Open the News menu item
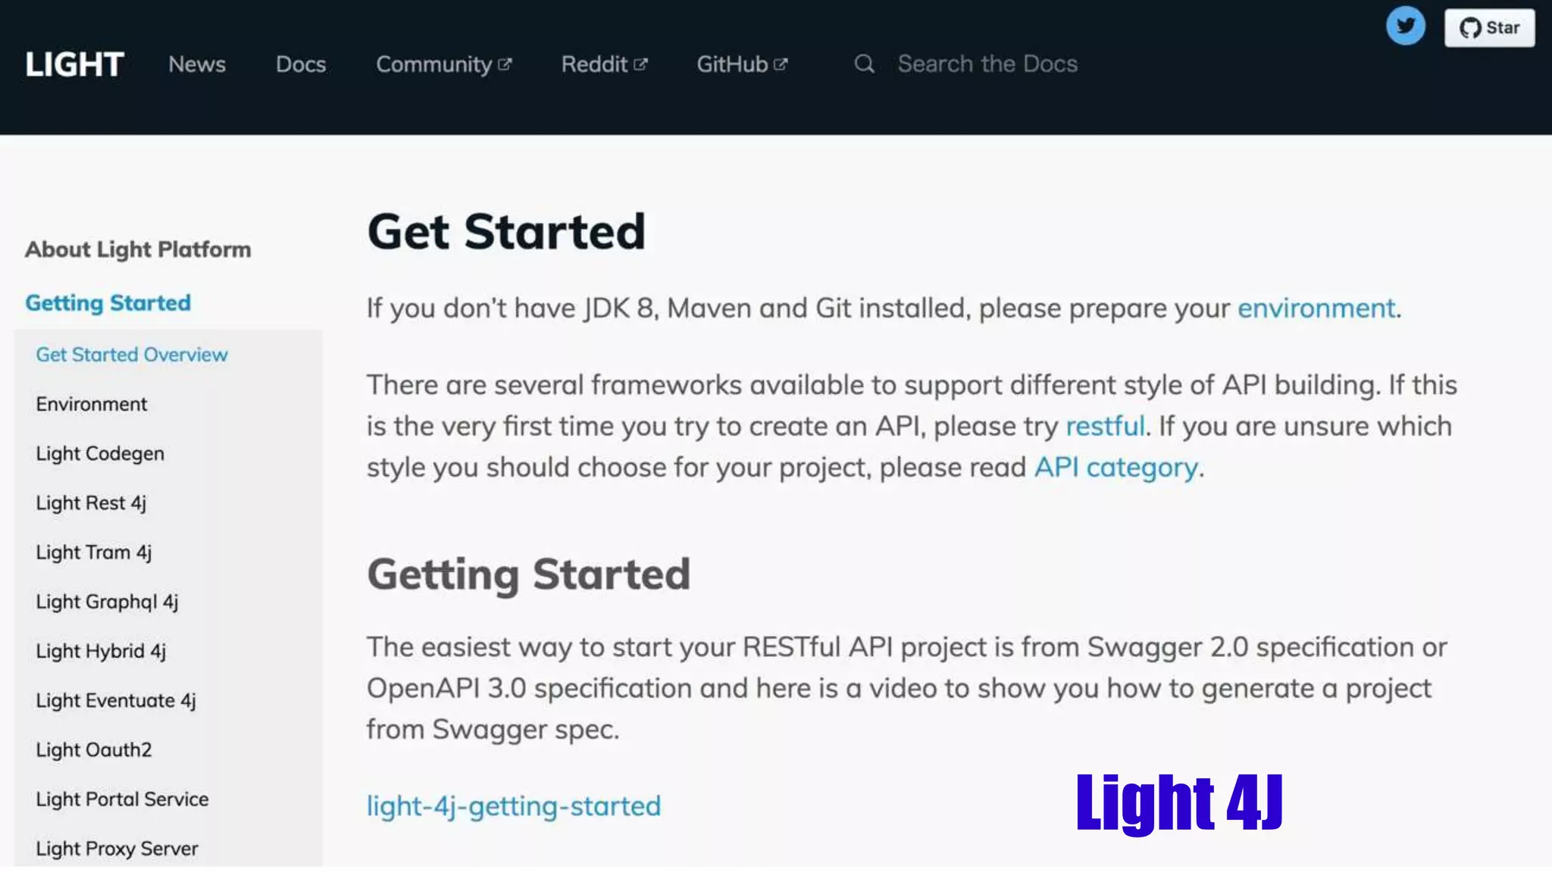Image resolution: width=1552 pixels, height=873 pixels. pos(197,64)
